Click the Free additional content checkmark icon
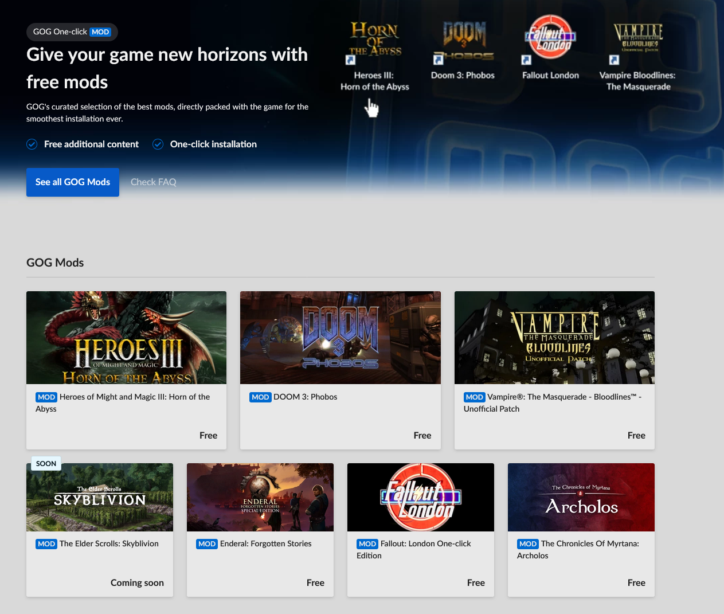 point(32,144)
